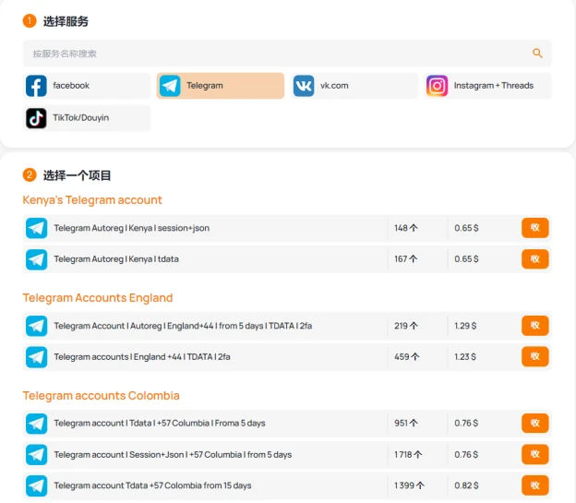Screen dimensions: 576x503
Task: Select the vk.com service label
Action: point(334,86)
